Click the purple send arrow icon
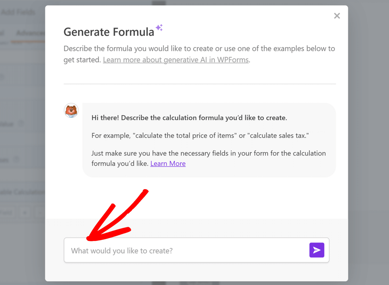389x285 pixels. click(x=317, y=250)
